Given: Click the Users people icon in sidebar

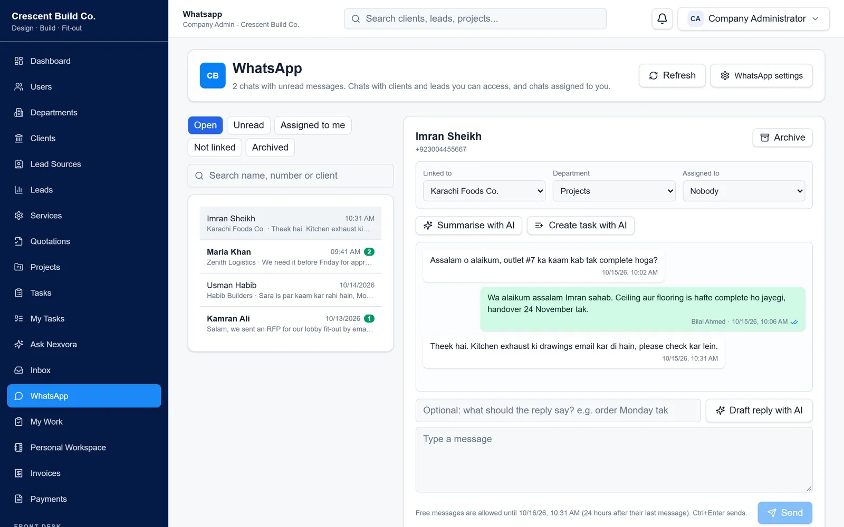Looking at the screenshot, I should 19,87.
